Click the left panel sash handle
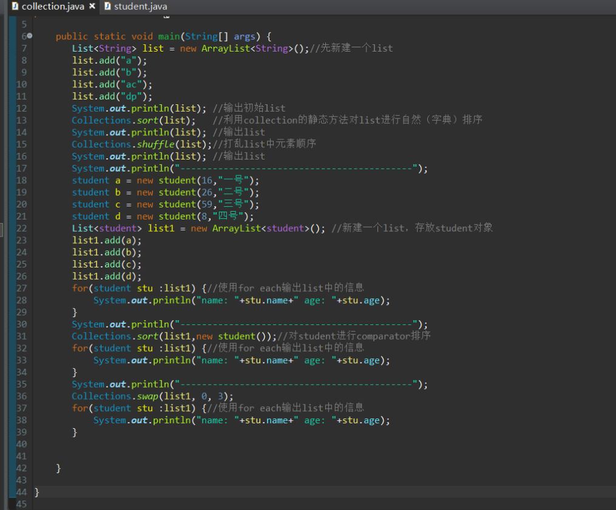This screenshot has width=616, height=510. click(2, 230)
